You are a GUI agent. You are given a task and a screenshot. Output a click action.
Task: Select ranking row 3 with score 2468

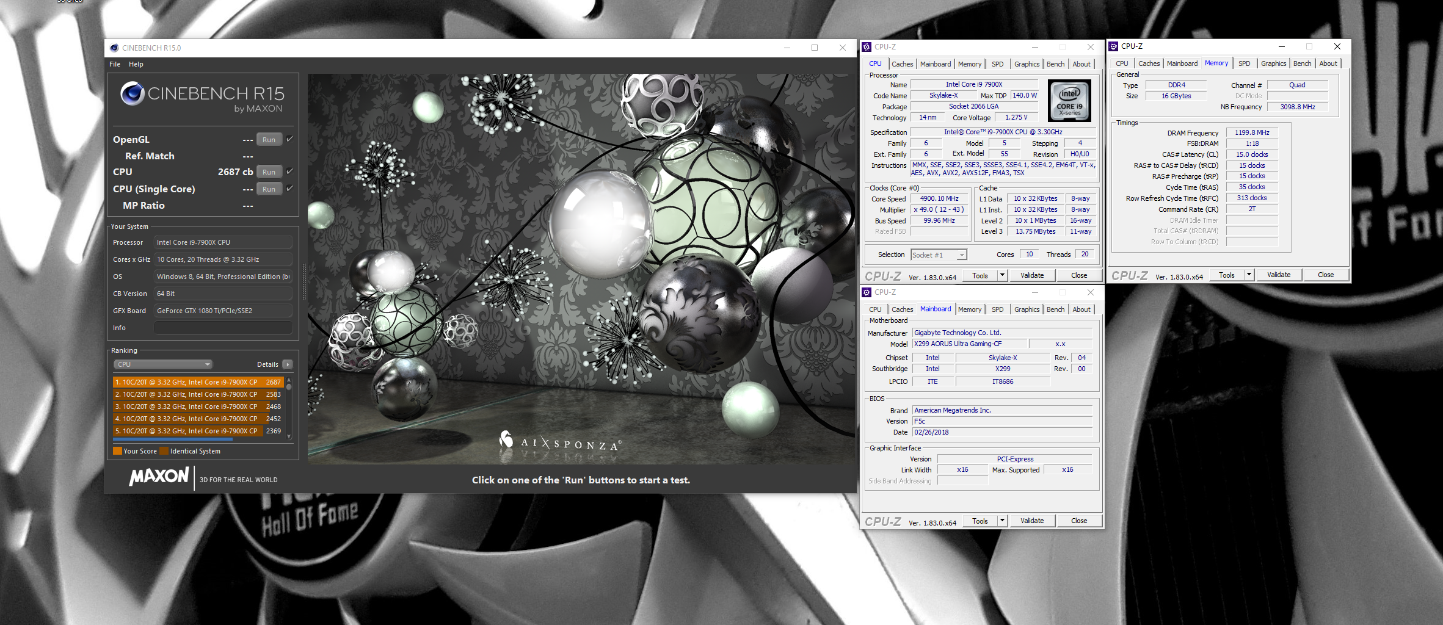coord(198,406)
